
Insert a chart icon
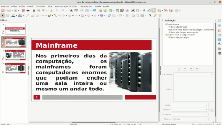pyautogui.click(x=127, y=10)
